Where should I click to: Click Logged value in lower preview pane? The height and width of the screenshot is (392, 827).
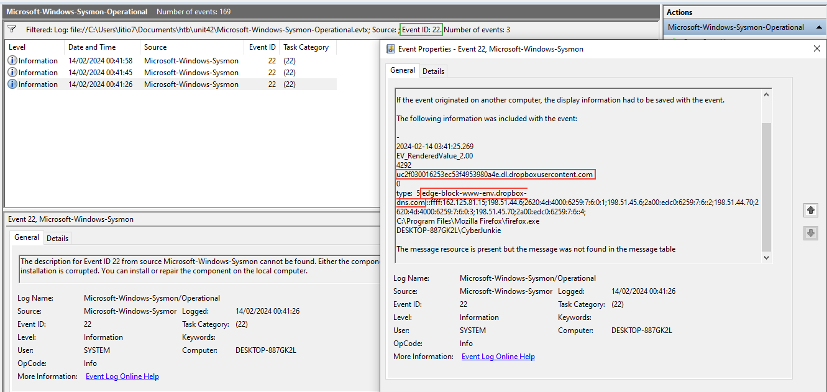(267, 311)
